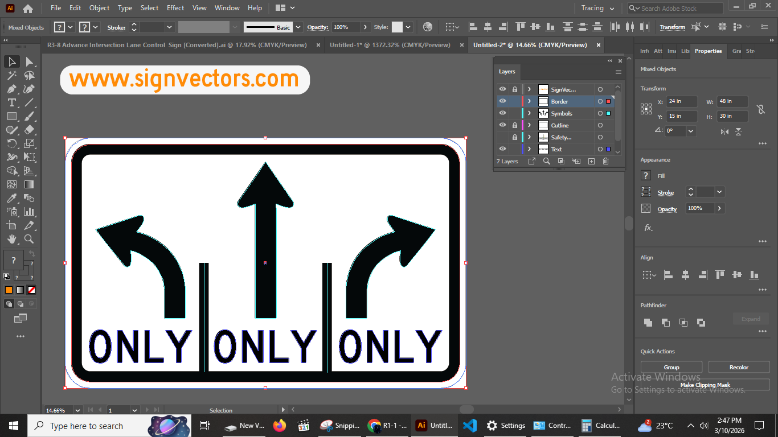Open the stroke weight dropdown in Properties
The height and width of the screenshot is (437, 778).
(x=719, y=192)
